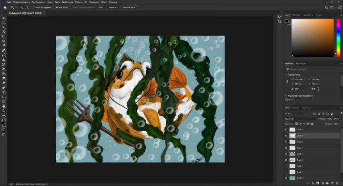Click the zoom-out magnifier icon in options bar
This screenshot has width=343, height=186.
click(x=27, y=8)
